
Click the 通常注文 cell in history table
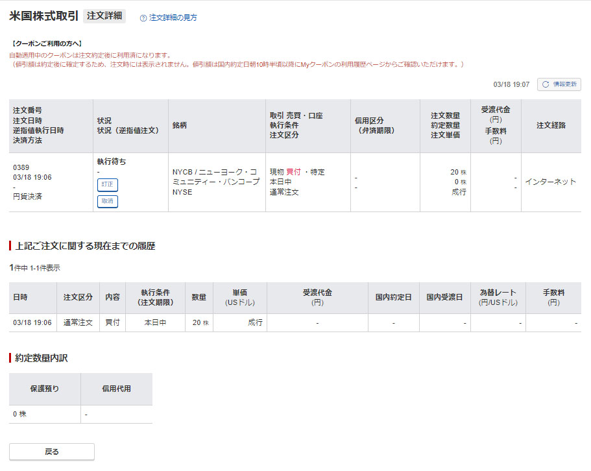(x=78, y=322)
